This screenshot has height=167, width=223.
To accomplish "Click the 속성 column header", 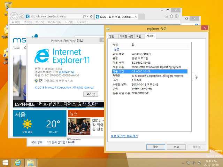I will tap(121, 45).
